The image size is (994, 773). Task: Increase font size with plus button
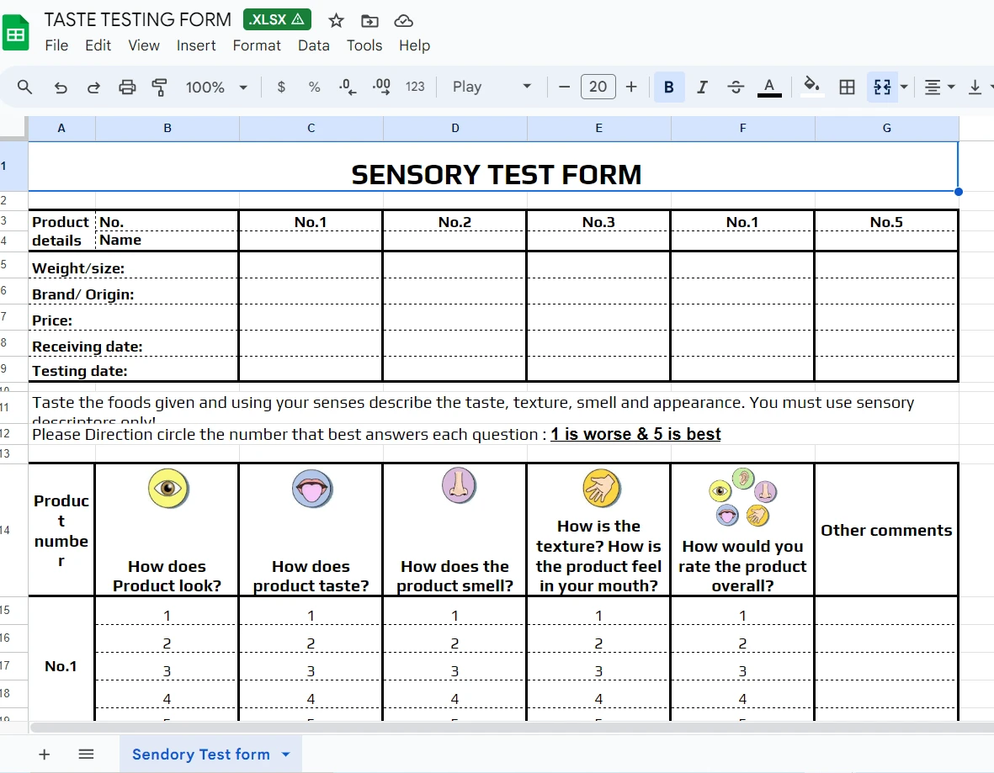point(631,87)
